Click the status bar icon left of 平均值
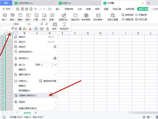Viewport: 158px width, 119px height. pyautogui.click(x=4, y=117)
